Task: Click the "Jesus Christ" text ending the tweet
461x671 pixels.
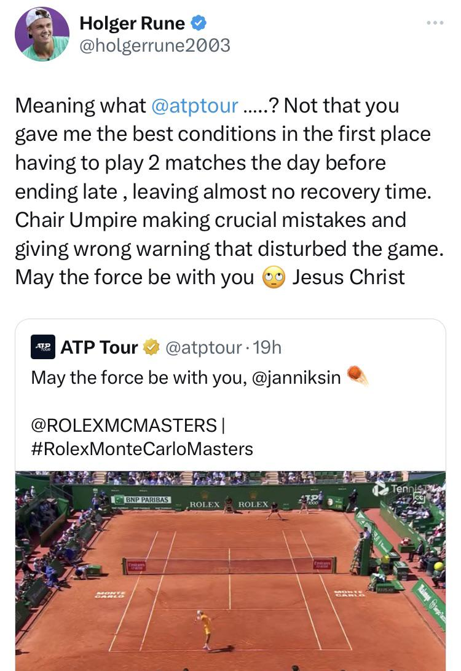Action: (x=349, y=277)
